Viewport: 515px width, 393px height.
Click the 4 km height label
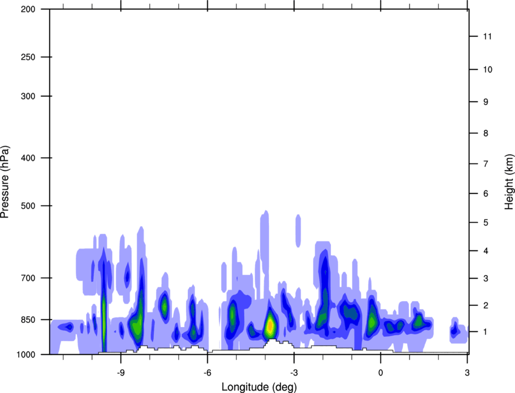point(486,251)
